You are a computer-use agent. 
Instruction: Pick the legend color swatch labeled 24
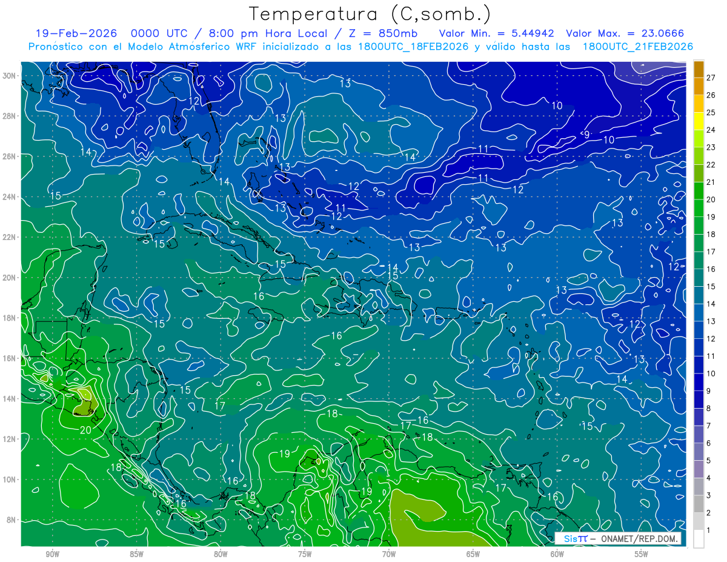699,121
